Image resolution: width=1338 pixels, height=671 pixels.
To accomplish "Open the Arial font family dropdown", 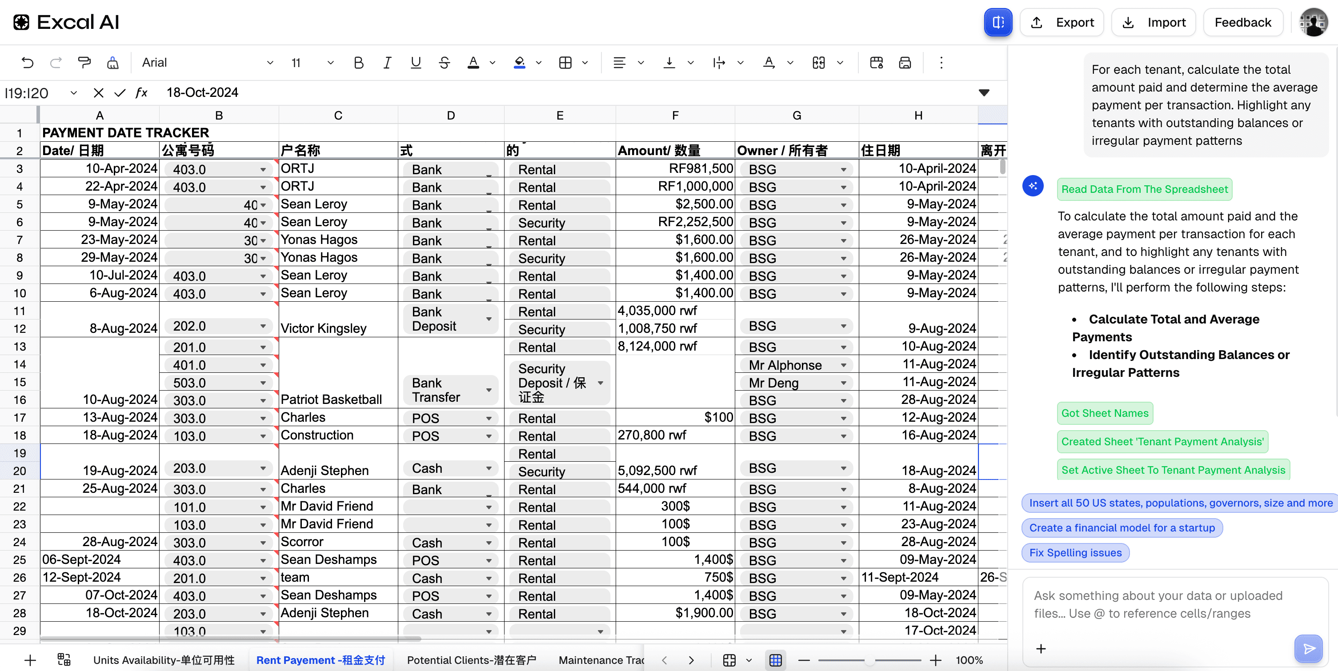I will point(207,63).
